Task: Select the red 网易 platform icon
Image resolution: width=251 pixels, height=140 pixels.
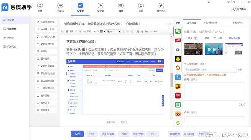Action: (x=178, y=95)
